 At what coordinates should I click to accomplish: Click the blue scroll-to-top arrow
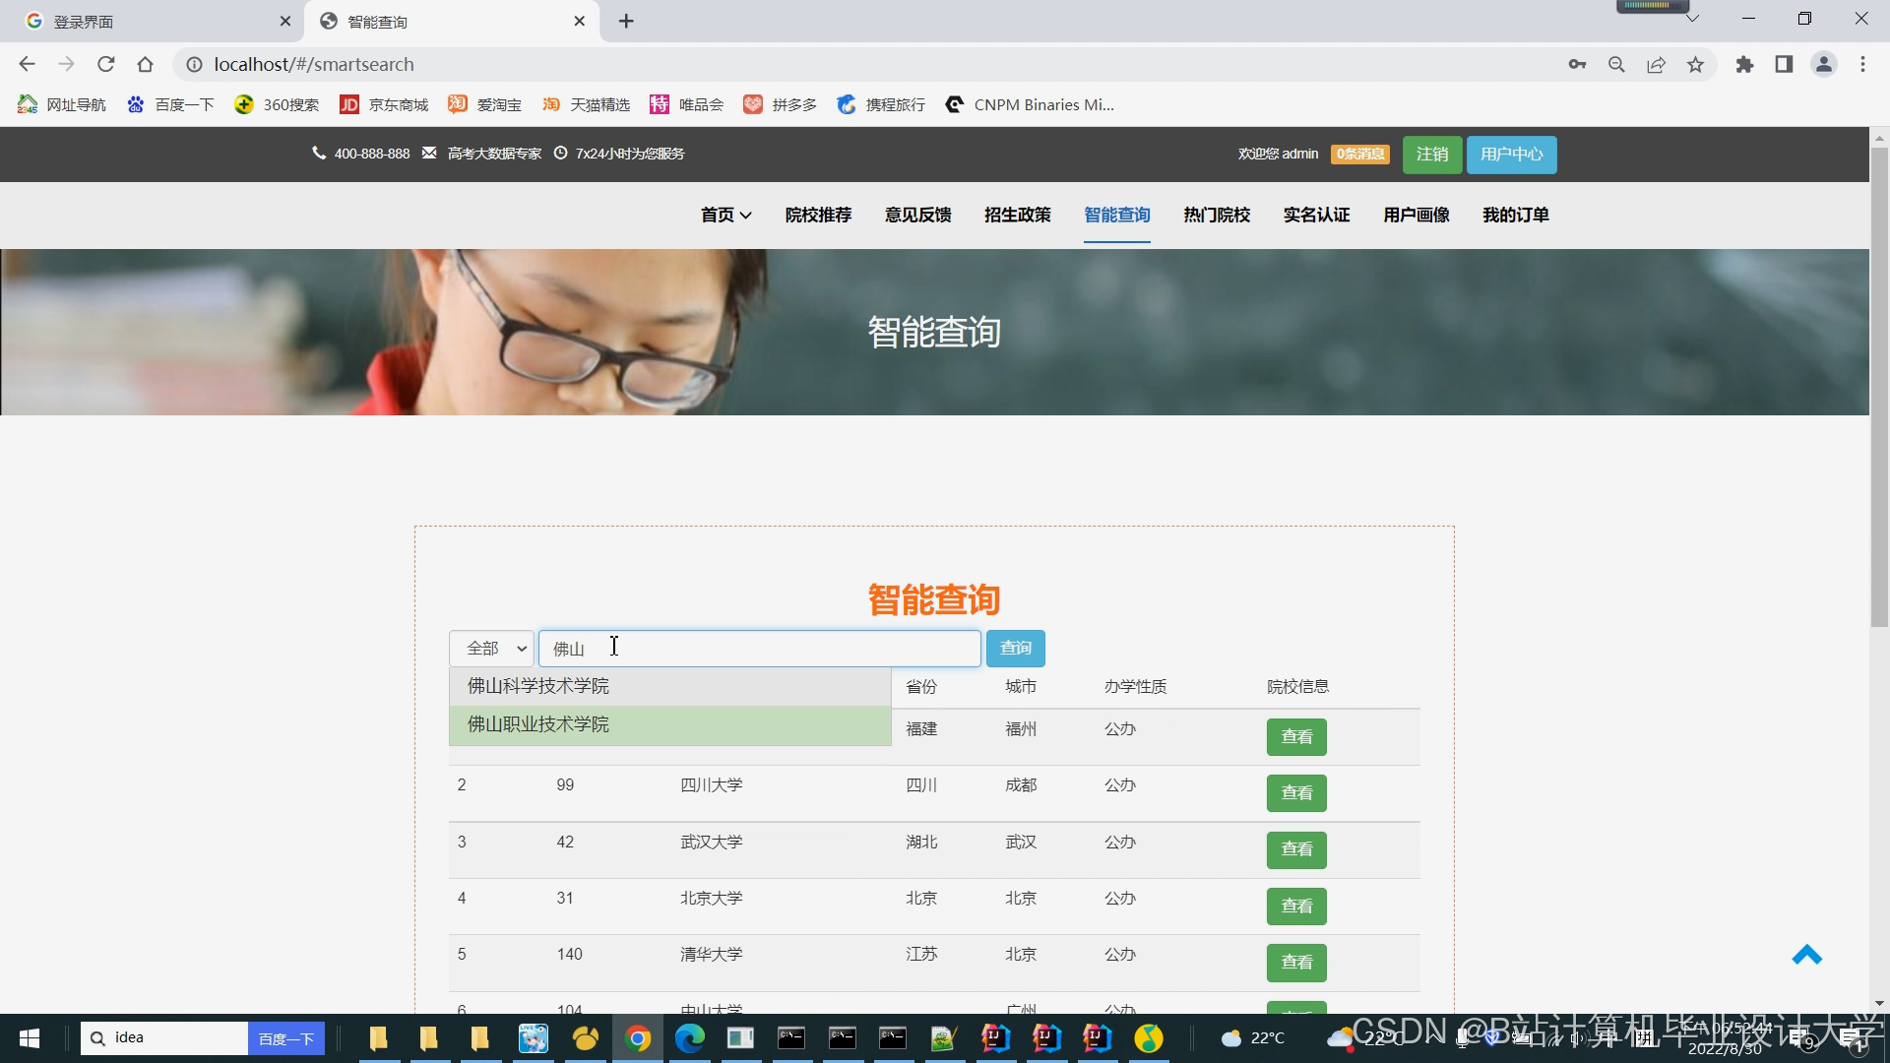tap(1806, 955)
